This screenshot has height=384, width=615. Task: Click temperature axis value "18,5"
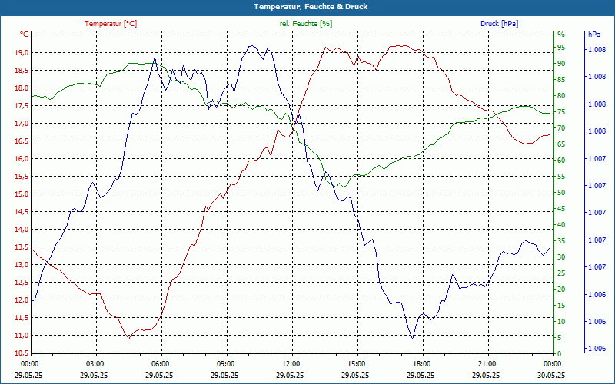(x=22, y=71)
